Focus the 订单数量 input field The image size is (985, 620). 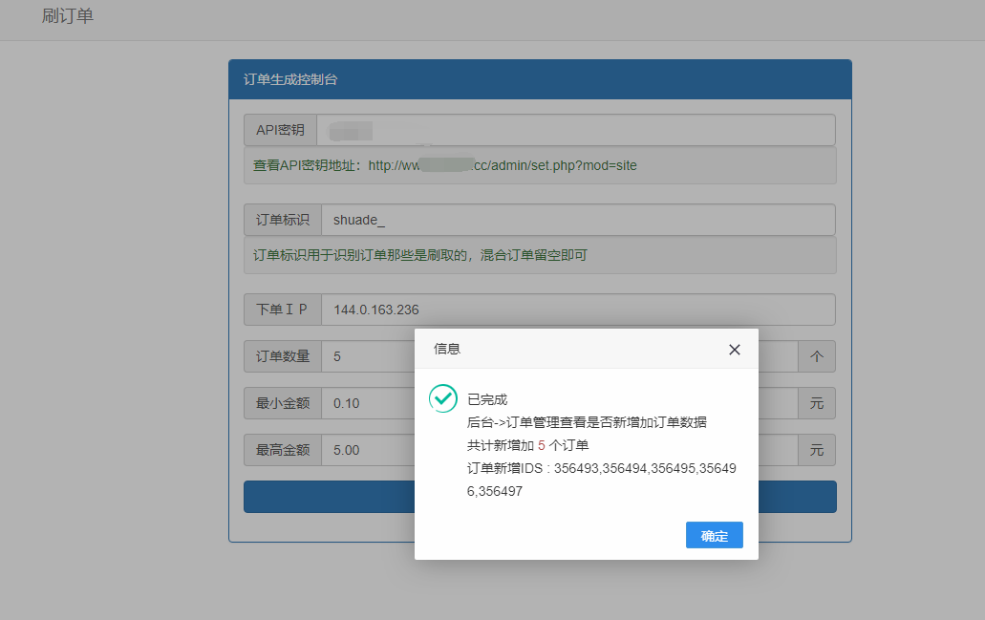tap(368, 356)
